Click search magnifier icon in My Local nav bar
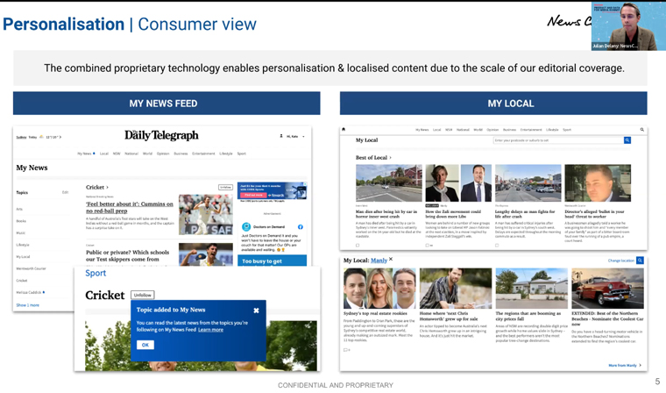 641,129
